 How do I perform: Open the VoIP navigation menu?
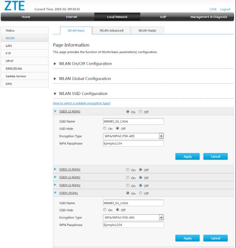[x=163, y=17]
